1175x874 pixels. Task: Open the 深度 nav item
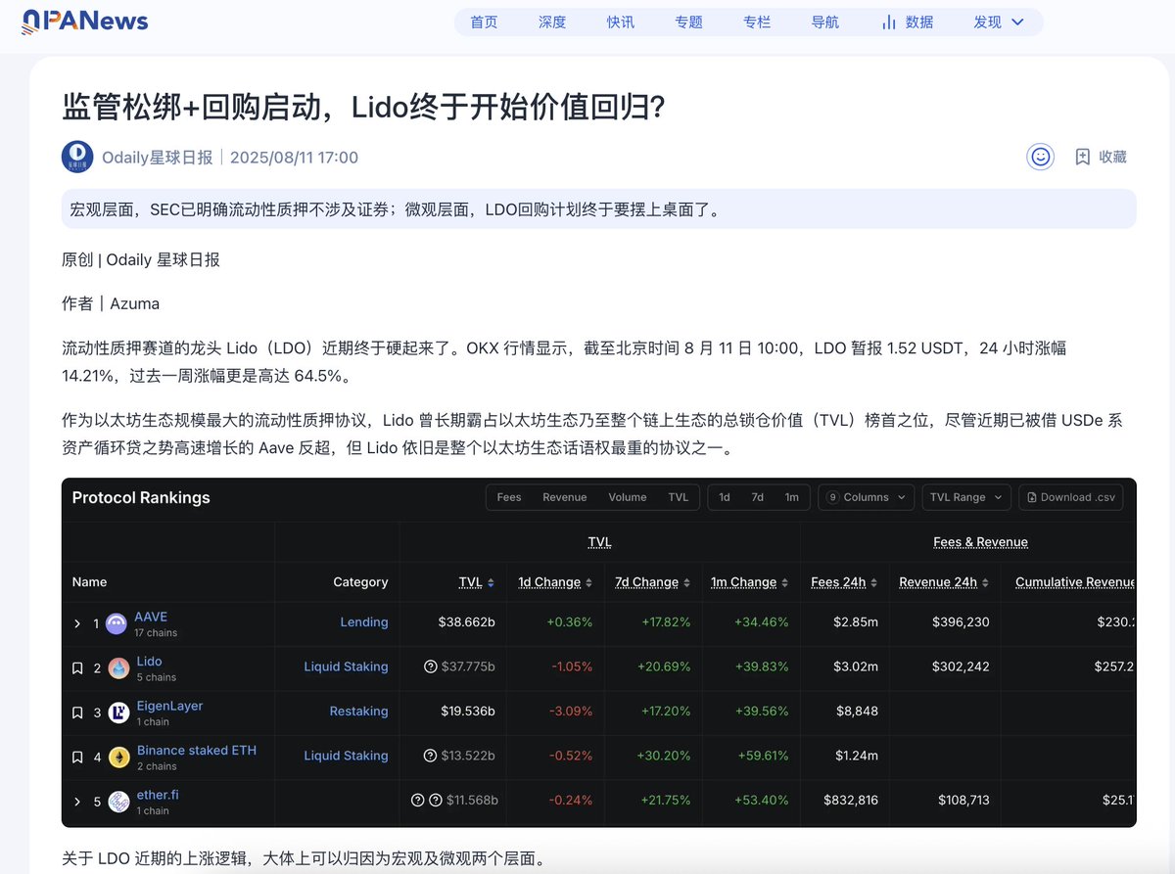[x=552, y=22]
